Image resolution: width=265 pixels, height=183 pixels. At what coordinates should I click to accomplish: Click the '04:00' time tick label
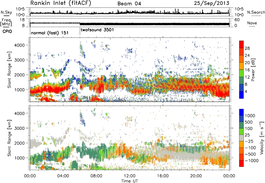(x=63, y=176)
